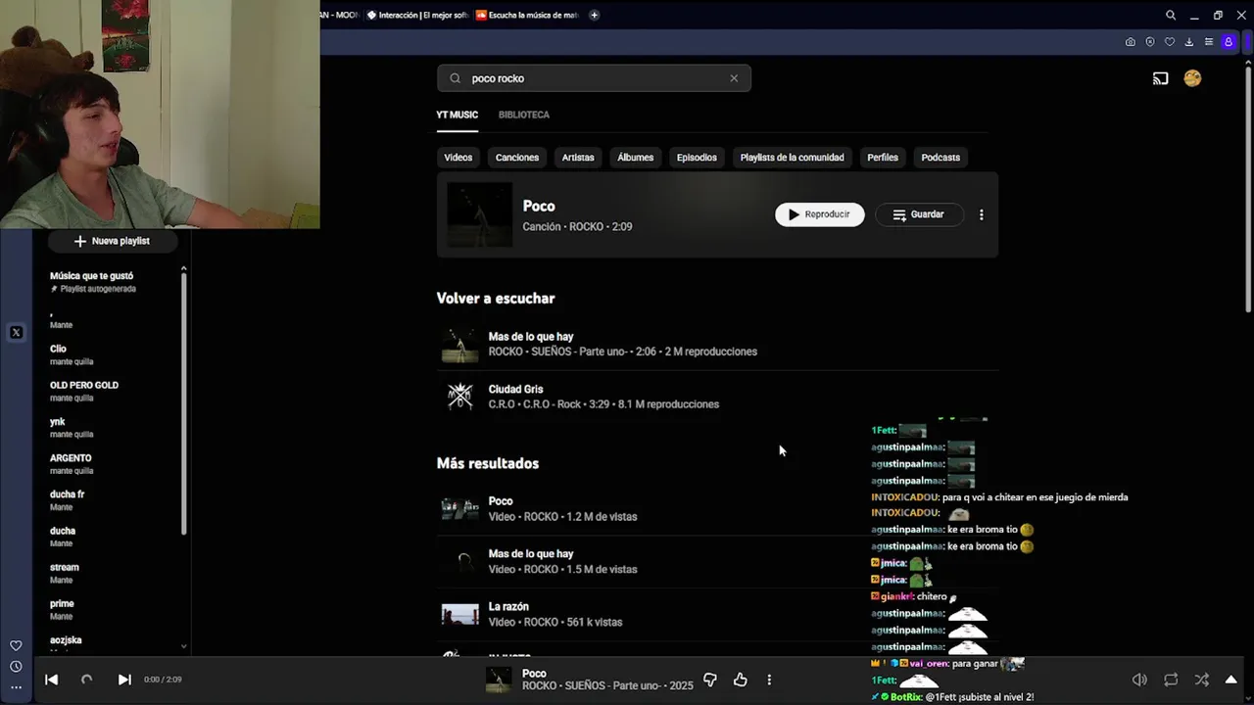Toggle repeat mode
The width and height of the screenshot is (1254, 705).
point(1171,680)
